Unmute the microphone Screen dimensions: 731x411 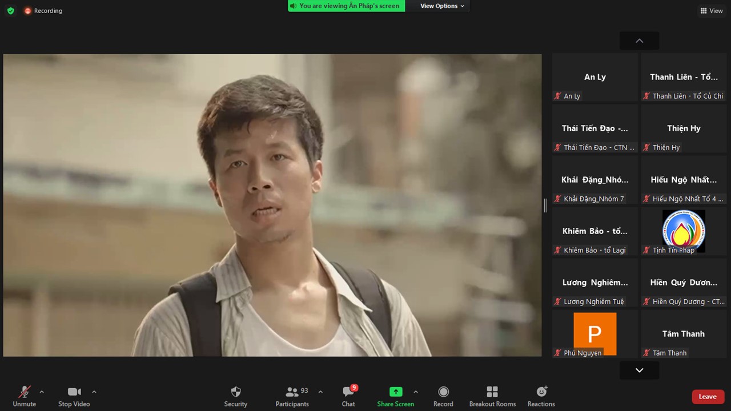tap(25, 396)
